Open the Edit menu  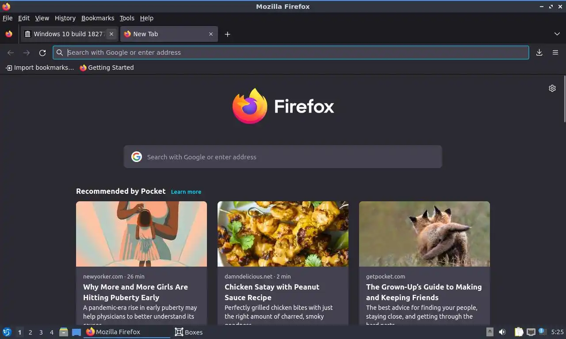click(x=24, y=18)
